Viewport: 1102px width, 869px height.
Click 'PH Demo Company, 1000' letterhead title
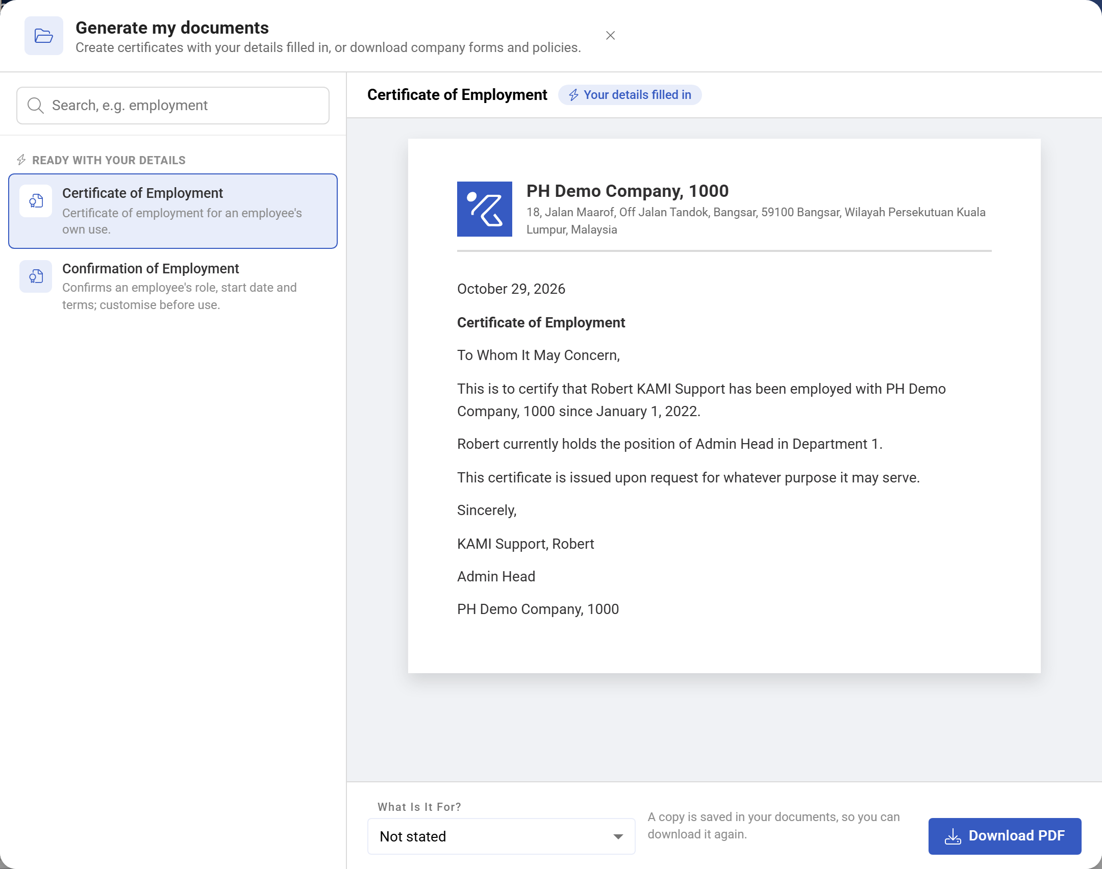pyautogui.click(x=628, y=191)
